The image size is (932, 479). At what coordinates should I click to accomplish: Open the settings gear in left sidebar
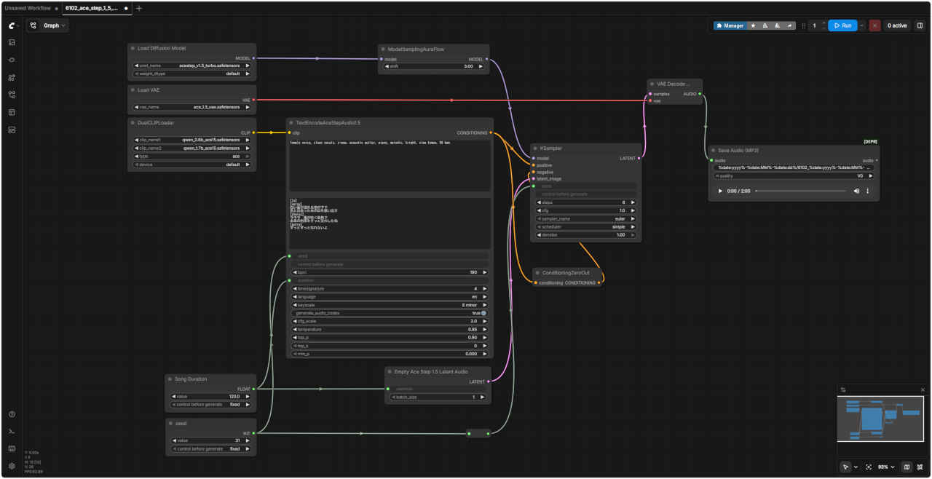click(x=12, y=466)
